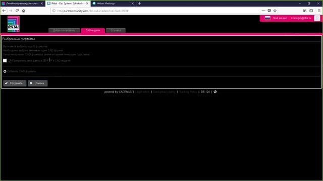Click the plus icon to add CAD formats
This screenshot has height=181, width=323.
[x=5, y=71]
